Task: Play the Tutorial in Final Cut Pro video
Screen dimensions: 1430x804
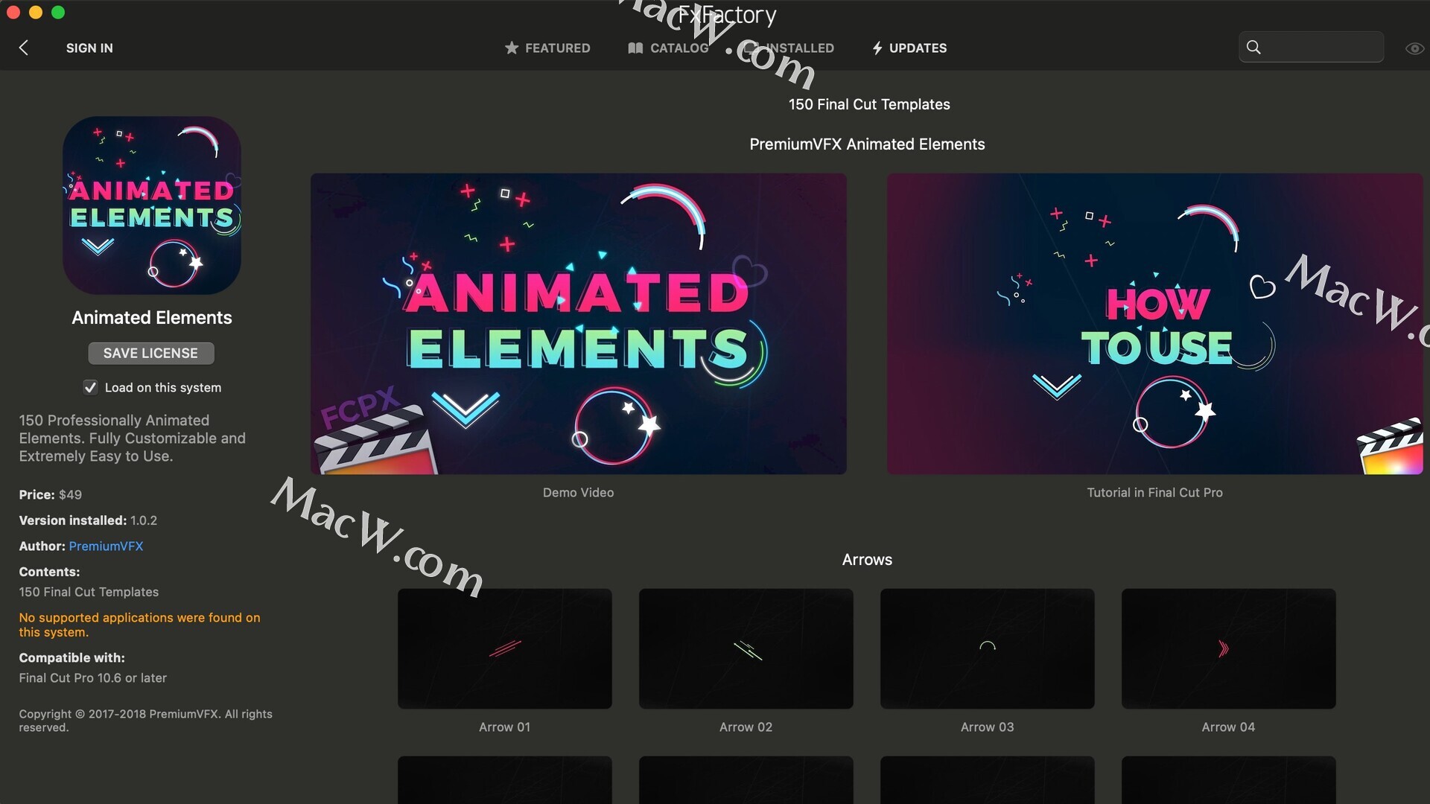Action: [x=1154, y=324]
